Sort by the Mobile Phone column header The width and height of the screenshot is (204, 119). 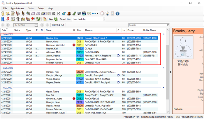click(150, 30)
